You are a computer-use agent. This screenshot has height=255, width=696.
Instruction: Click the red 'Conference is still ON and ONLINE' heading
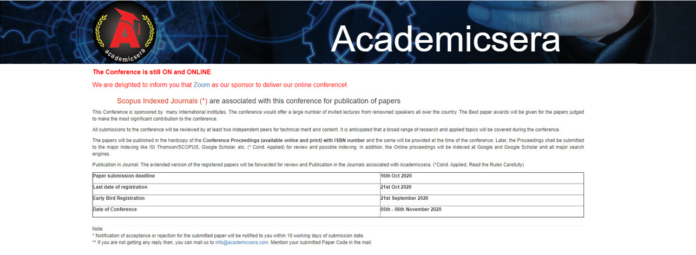(152, 72)
